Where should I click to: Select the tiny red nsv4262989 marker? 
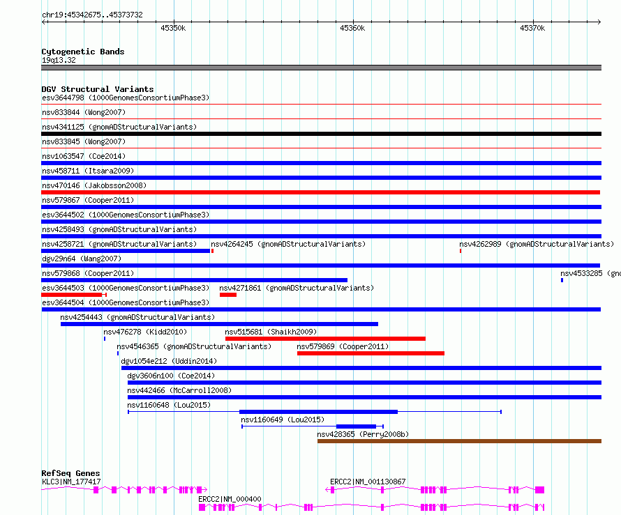click(461, 251)
